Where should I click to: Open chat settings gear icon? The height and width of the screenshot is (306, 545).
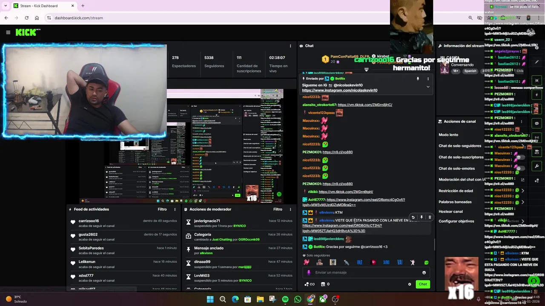coord(410,284)
